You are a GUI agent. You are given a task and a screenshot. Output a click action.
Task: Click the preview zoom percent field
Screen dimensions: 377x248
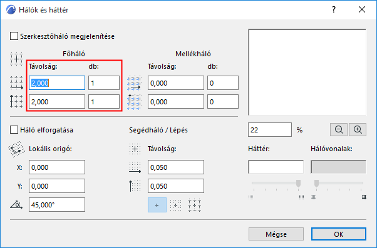(270, 130)
